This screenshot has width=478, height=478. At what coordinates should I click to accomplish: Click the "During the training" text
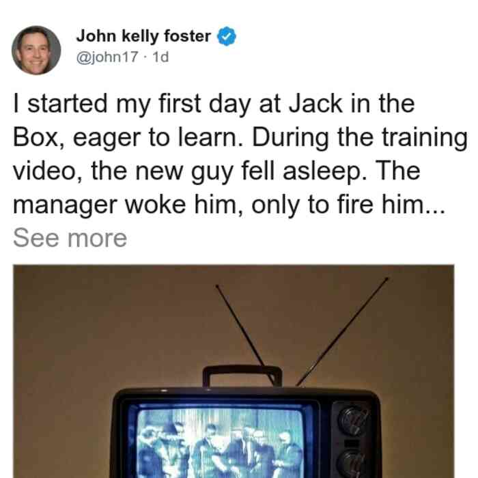pos(360,137)
